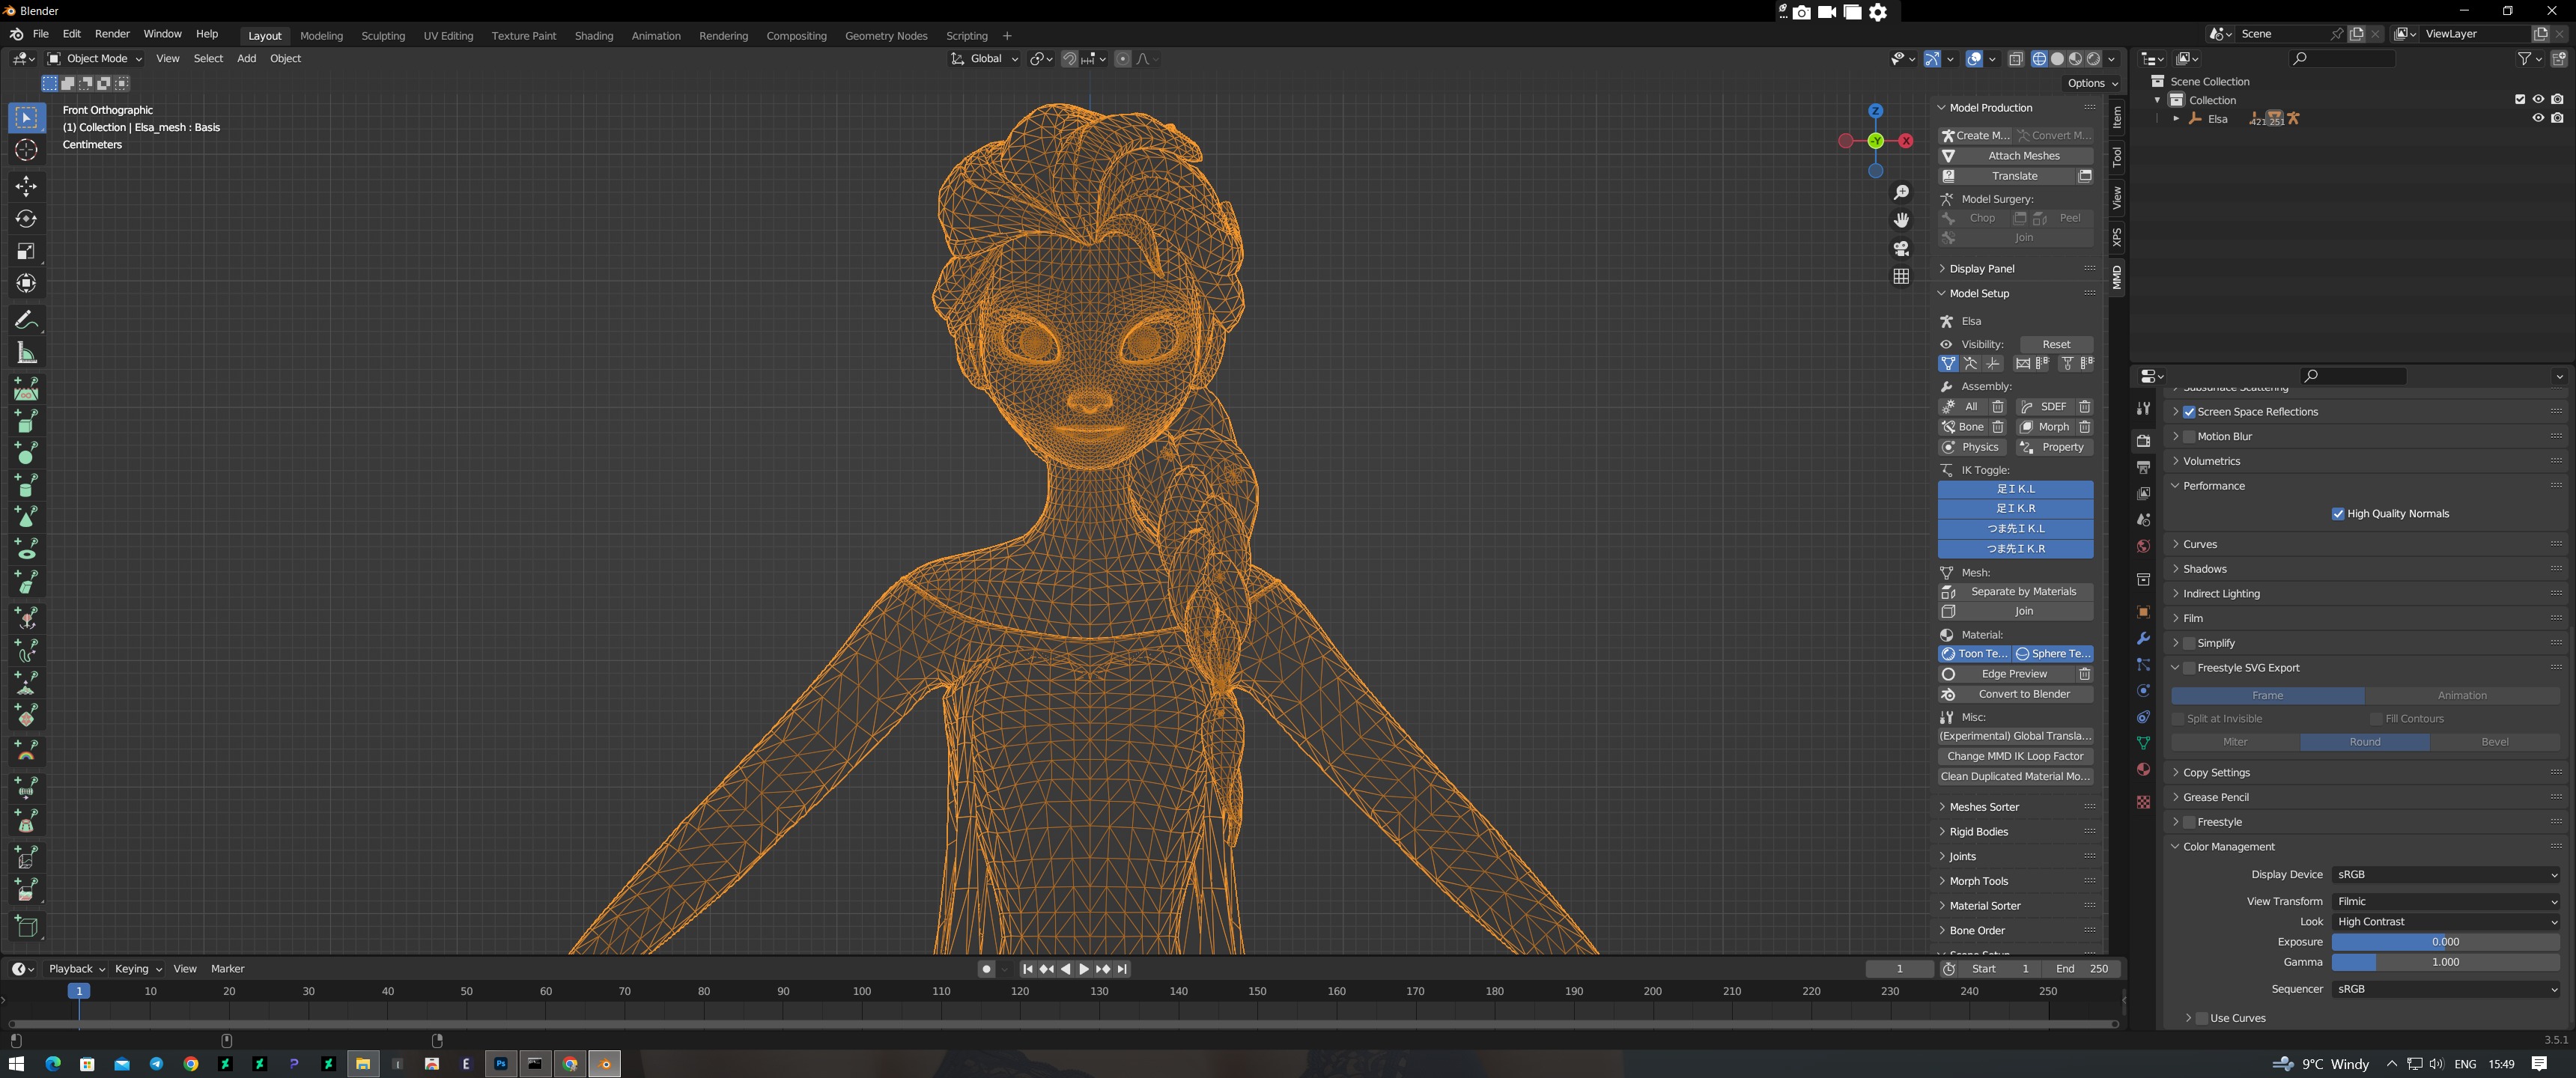Click the zoom magnifier icon in the viewport

[1901, 192]
